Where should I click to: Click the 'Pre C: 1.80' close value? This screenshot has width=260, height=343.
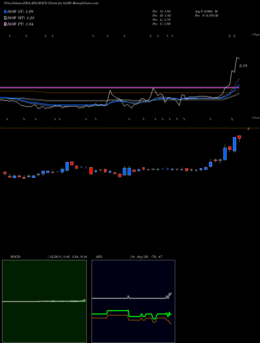tap(162, 24)
